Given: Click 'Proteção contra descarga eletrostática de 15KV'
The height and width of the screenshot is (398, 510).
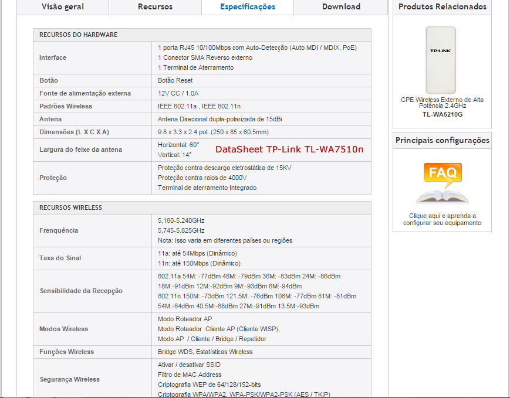Looking at the screenshot, I should [224, 168].
